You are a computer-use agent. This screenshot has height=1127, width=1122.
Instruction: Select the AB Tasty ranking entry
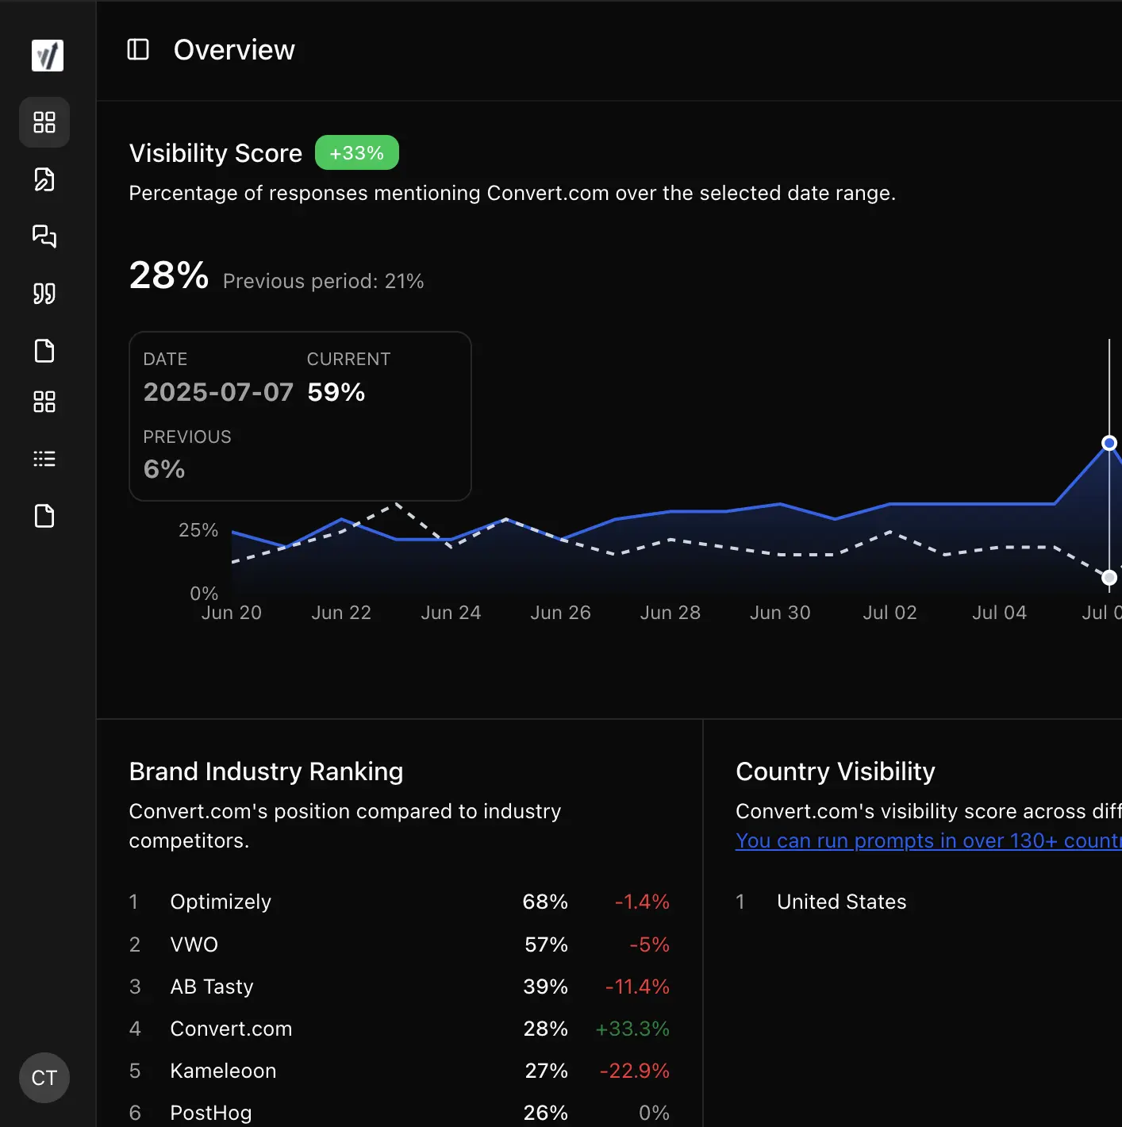[212, 987]
